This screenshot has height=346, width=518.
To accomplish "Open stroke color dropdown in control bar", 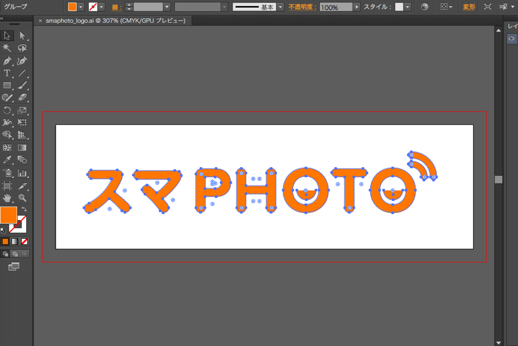I will click(101, 7).
